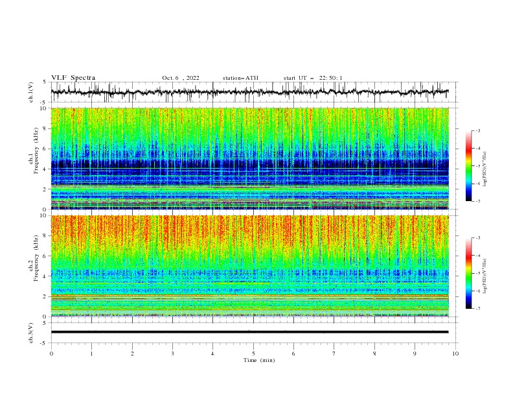Click the ch.2 spectrogram color scale bar
Image resolution: width=513 pixels, height=397 pixels.
(x=468, y=273)
